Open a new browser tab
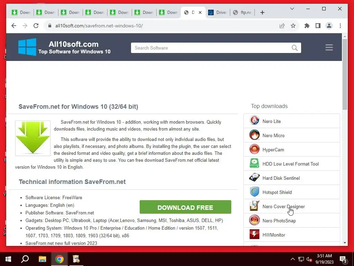The image size is (354, 266). click(x=262, y=12)
